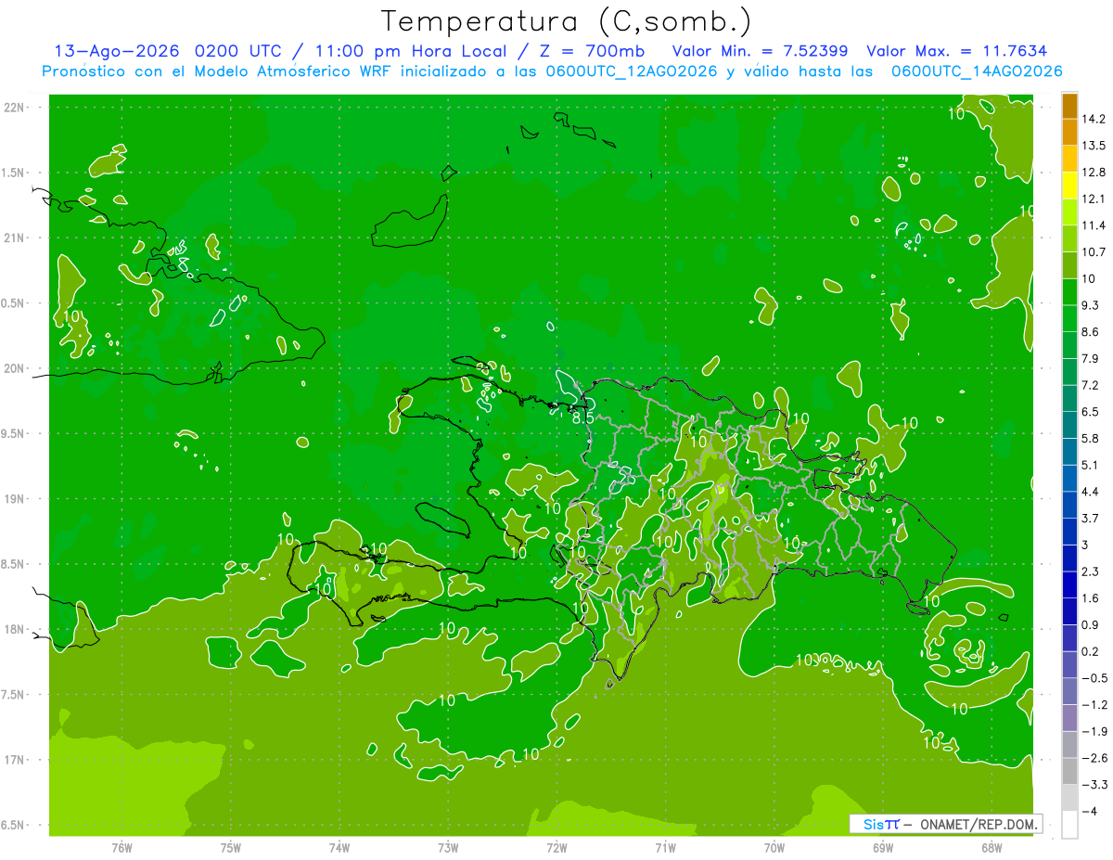Click the '19N' latitude axis label
The width and height of the screenshot is (1113, 860).
(x=16, y=499)
